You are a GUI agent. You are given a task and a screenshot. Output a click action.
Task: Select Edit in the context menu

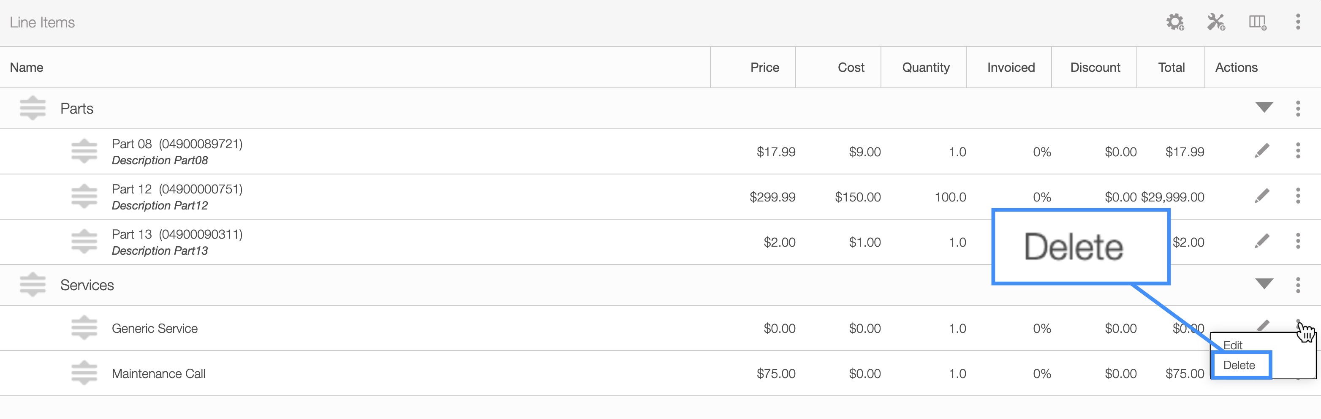point(1233,345)
